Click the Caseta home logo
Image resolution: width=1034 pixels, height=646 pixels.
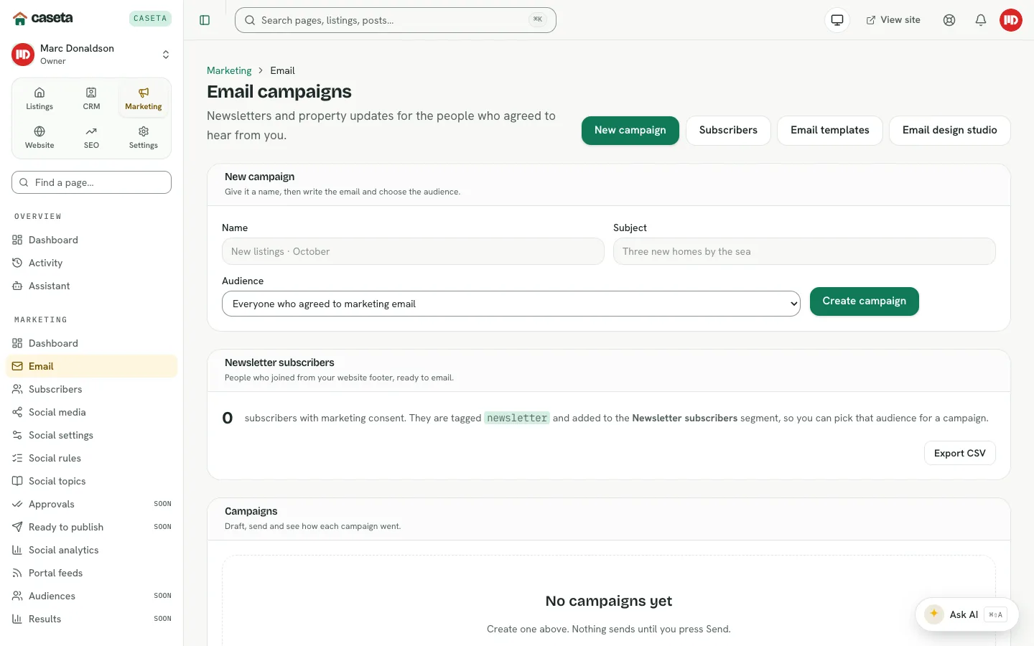tap(43, 18)
